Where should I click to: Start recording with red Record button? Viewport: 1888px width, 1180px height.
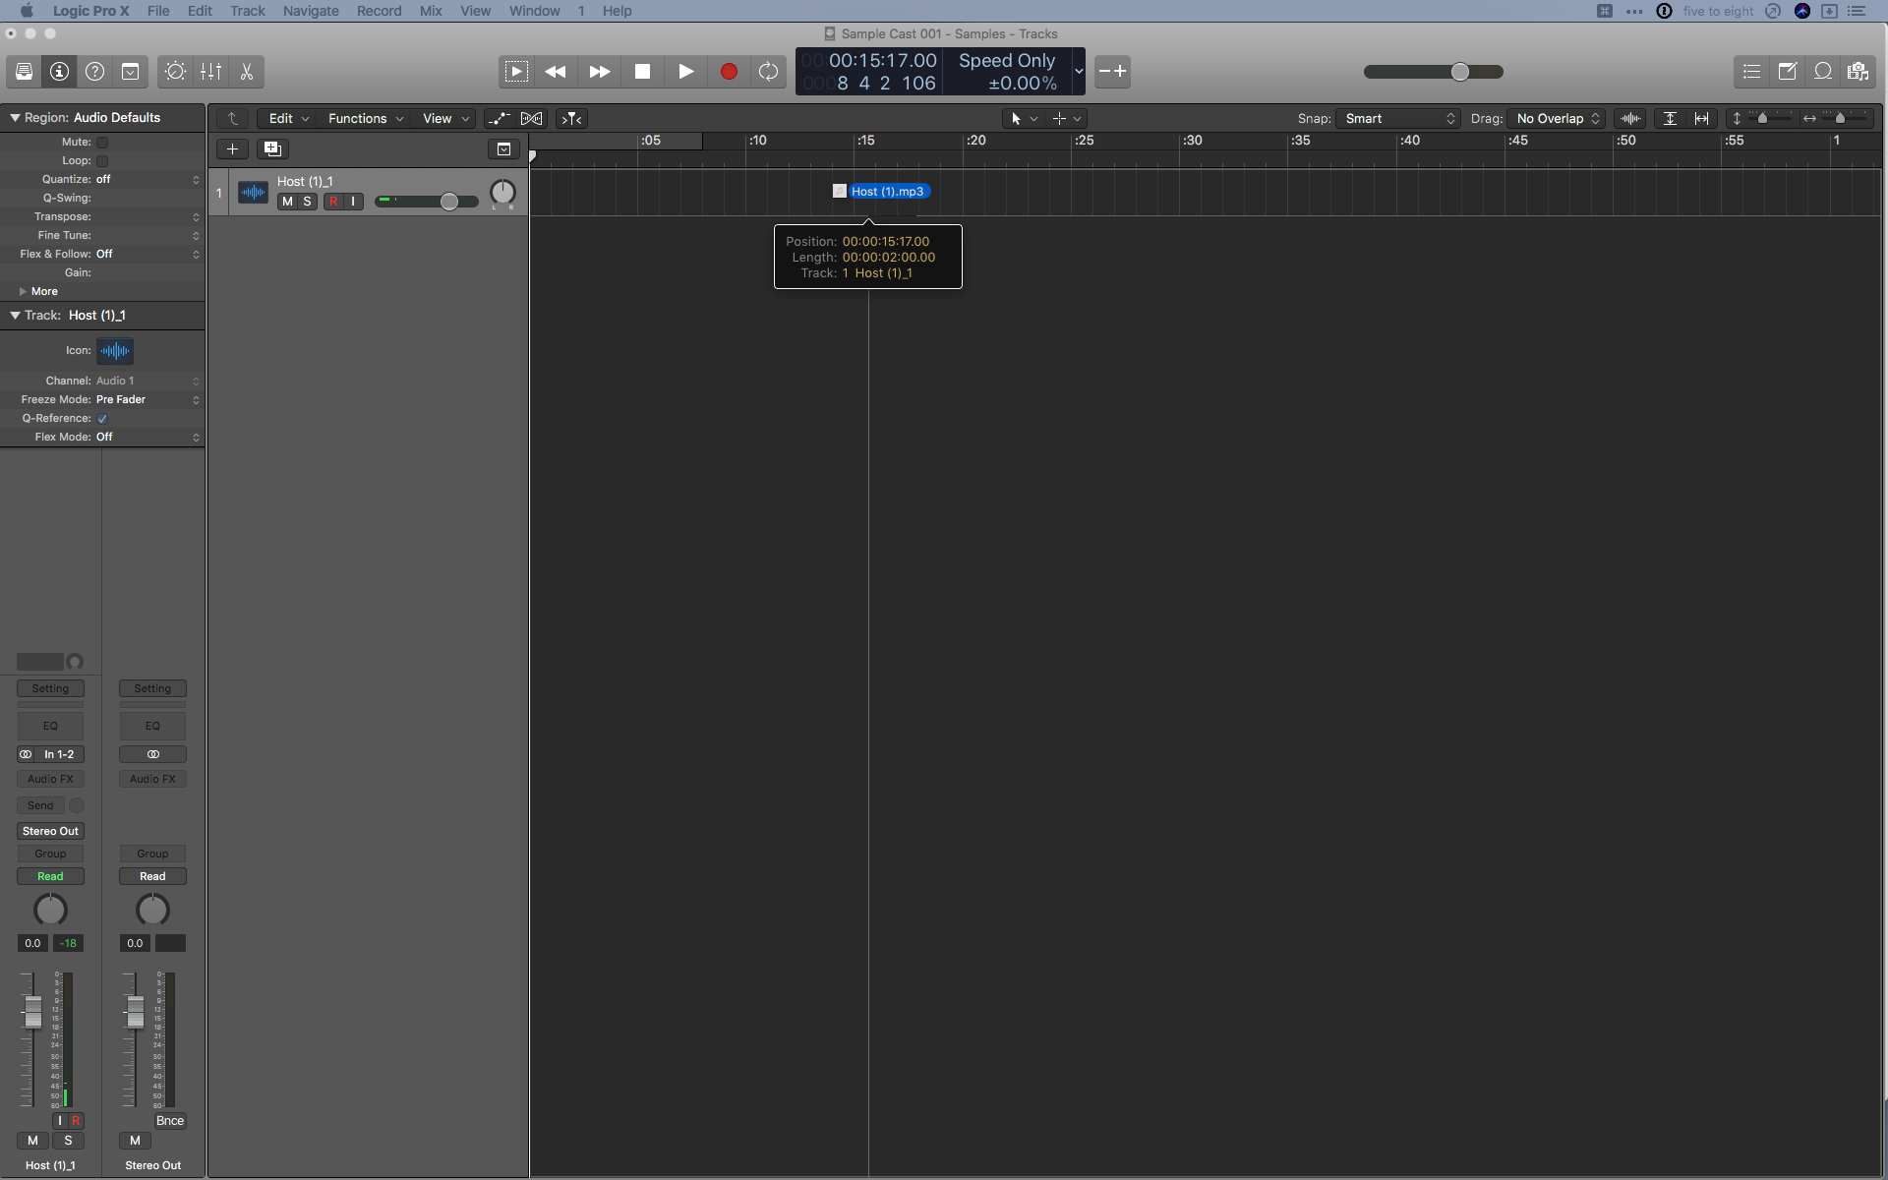(x=729, y=72)
